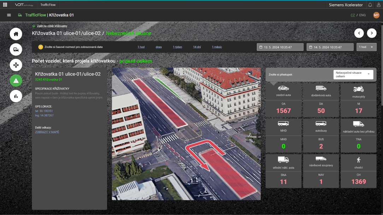
Task: Select the intersection directions sidebar icon
Action: (16, 65)
